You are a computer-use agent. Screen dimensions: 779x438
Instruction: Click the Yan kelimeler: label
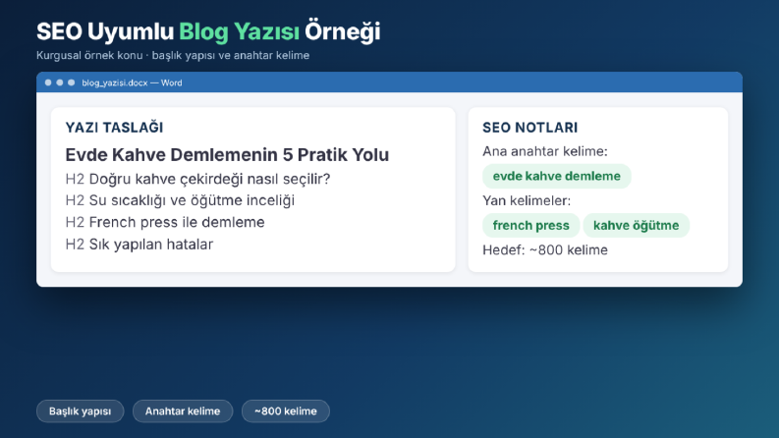click(x=527, y=200)
